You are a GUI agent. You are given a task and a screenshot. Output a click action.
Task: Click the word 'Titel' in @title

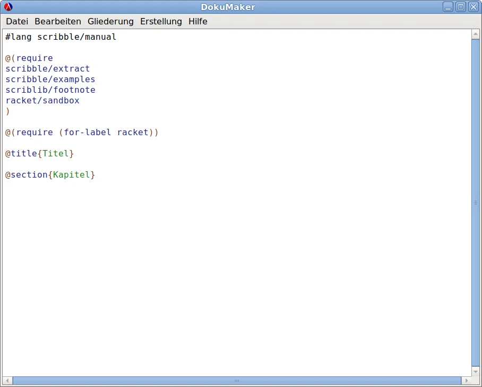pos(56,153)
